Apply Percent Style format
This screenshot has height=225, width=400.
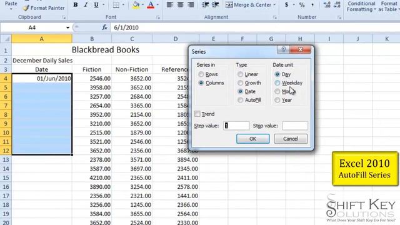click(302, 4)
